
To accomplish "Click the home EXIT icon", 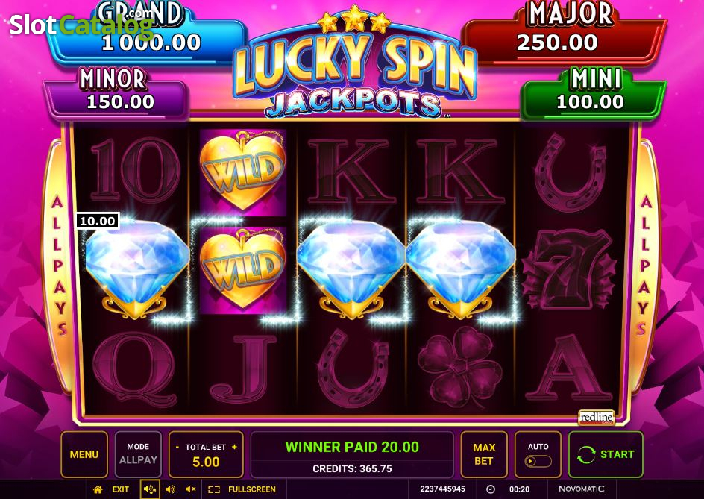I will click(x=98, y=489).
